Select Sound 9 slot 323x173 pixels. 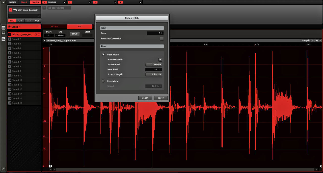[24, 71]
